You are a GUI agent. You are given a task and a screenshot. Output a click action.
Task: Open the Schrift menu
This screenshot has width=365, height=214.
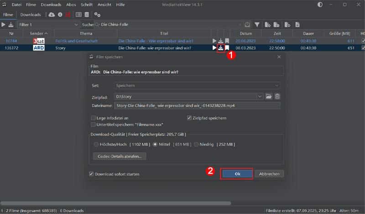87,5
